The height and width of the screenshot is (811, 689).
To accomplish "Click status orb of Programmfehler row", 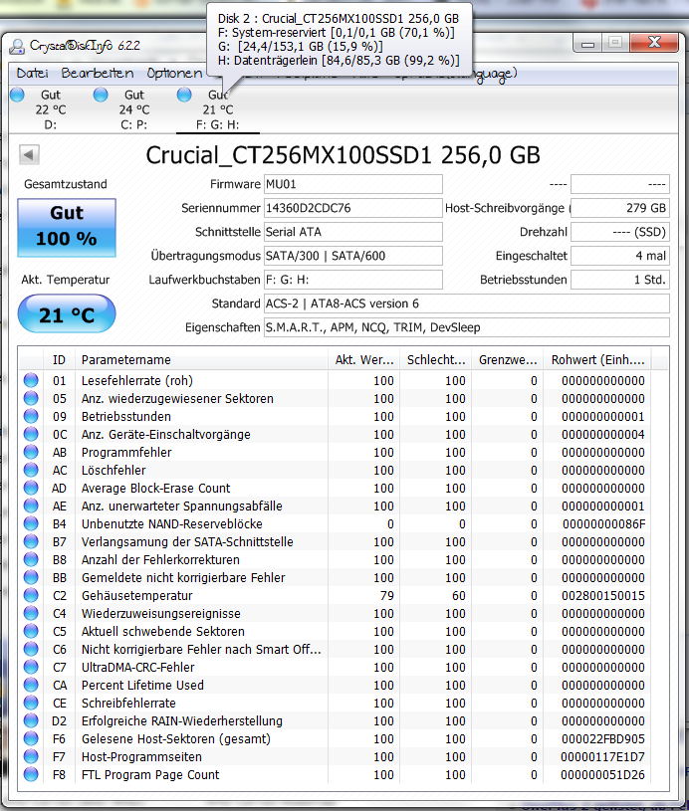I will [31, 452].
